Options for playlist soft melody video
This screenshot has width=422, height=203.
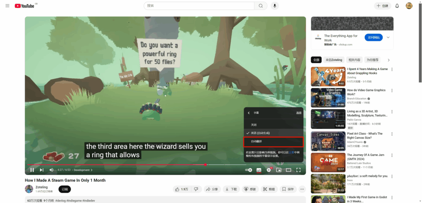392,176
